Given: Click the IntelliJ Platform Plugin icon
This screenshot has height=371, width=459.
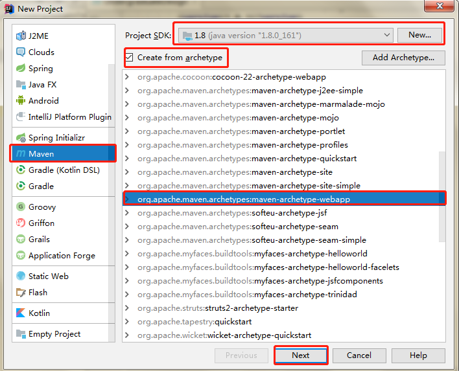Looking at the screenshot, I should pyautogui.click(x=21, y=117).
